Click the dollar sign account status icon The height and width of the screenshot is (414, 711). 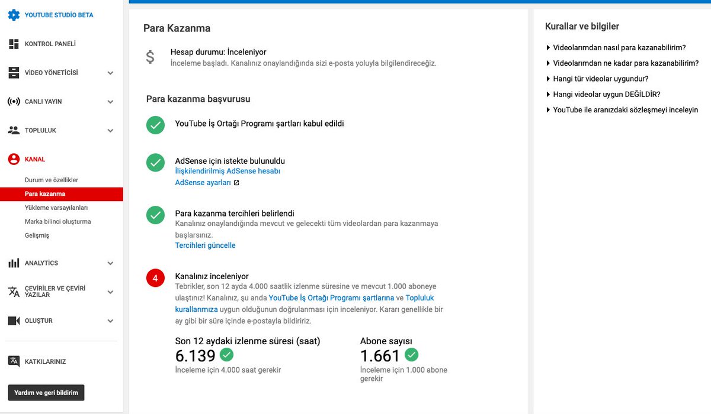tap(150, 57)
